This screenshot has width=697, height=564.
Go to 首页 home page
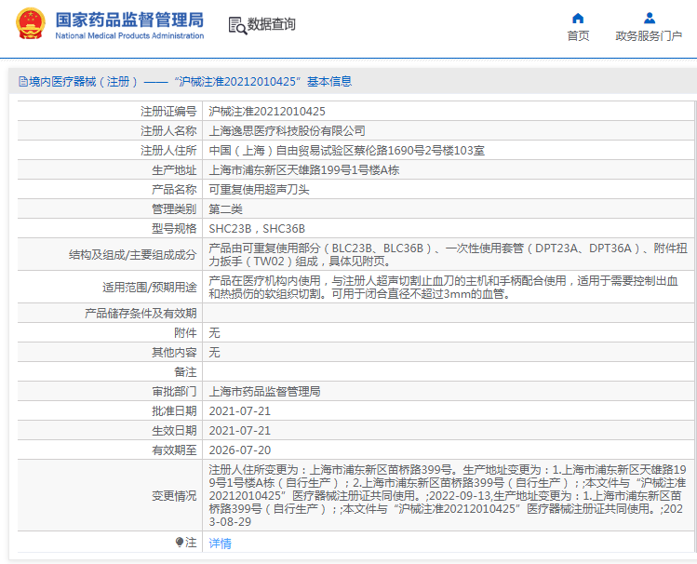click(x=578, y=35)
